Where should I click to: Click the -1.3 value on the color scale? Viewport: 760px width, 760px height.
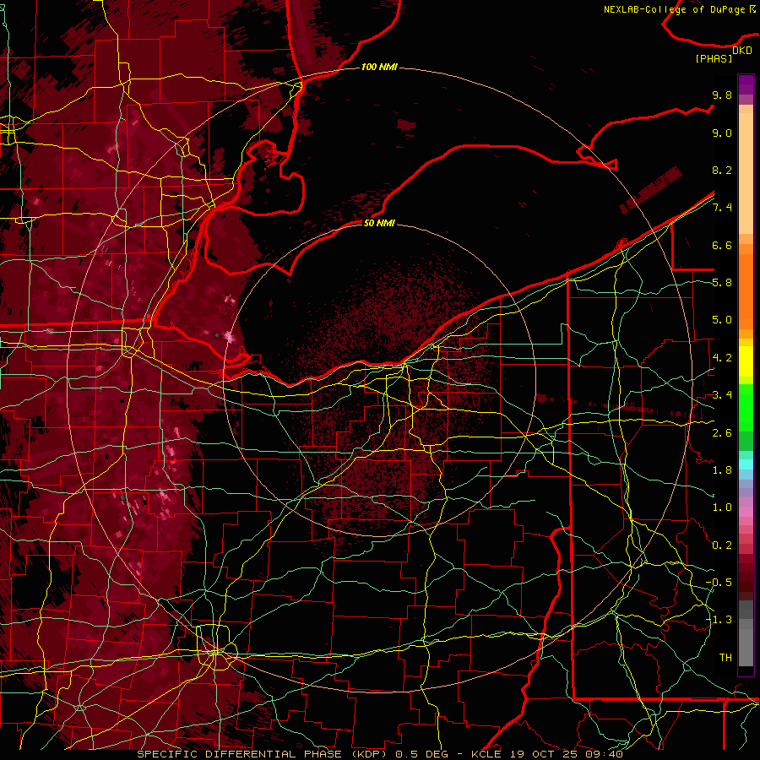(x=719, y=620)
